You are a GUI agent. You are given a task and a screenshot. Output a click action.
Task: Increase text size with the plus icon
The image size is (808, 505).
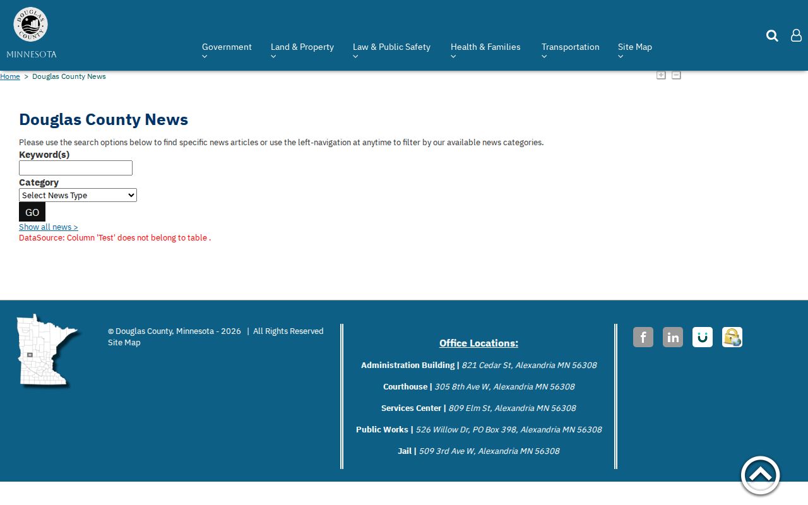pyautogui.click(x=661, y=75)
